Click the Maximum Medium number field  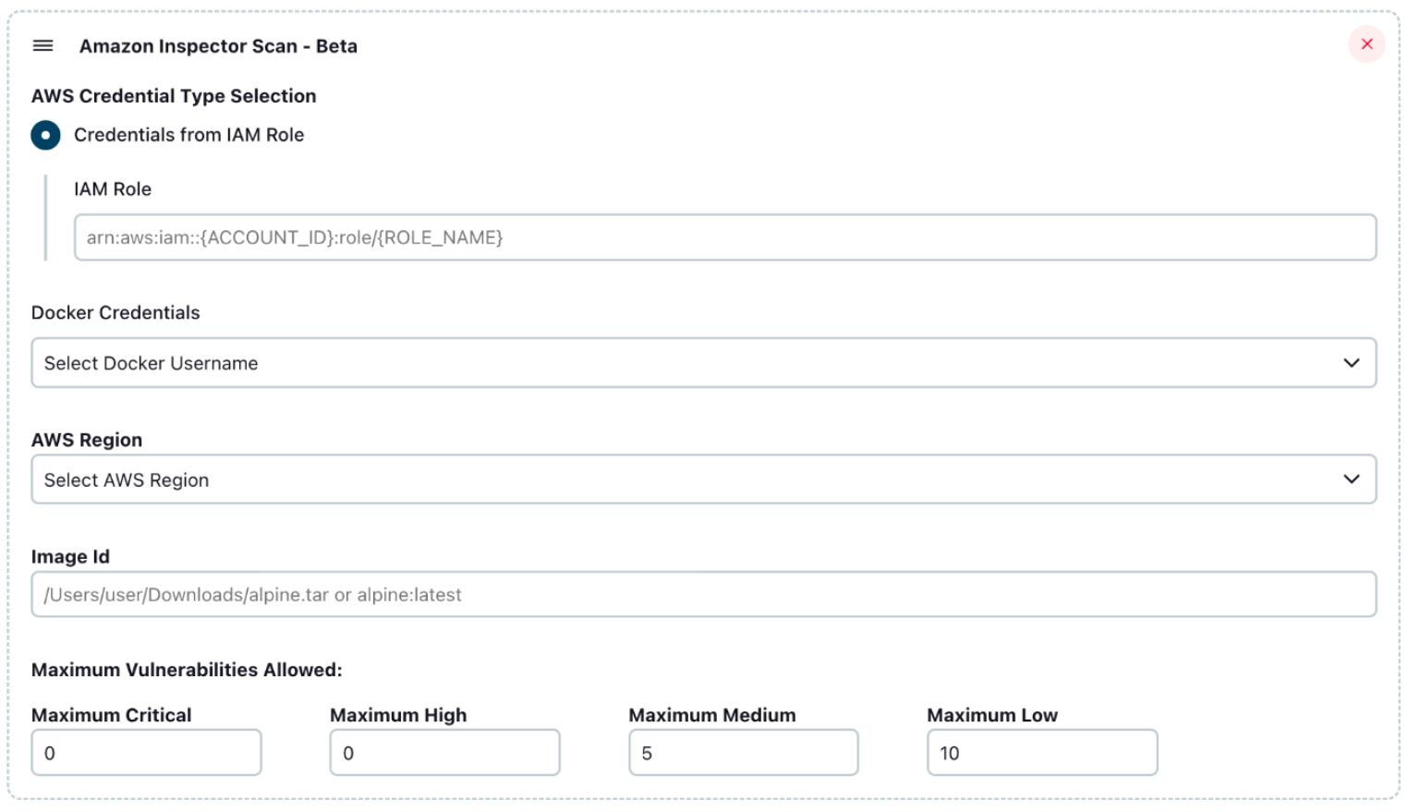tap(742, 752)
